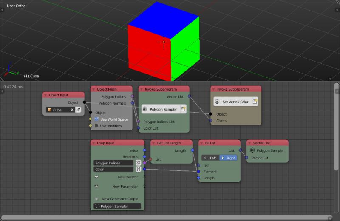The width and height of the screenshot is (340, 221).
Task: Click the Cube object icon in field
Action: click(49, 110)
